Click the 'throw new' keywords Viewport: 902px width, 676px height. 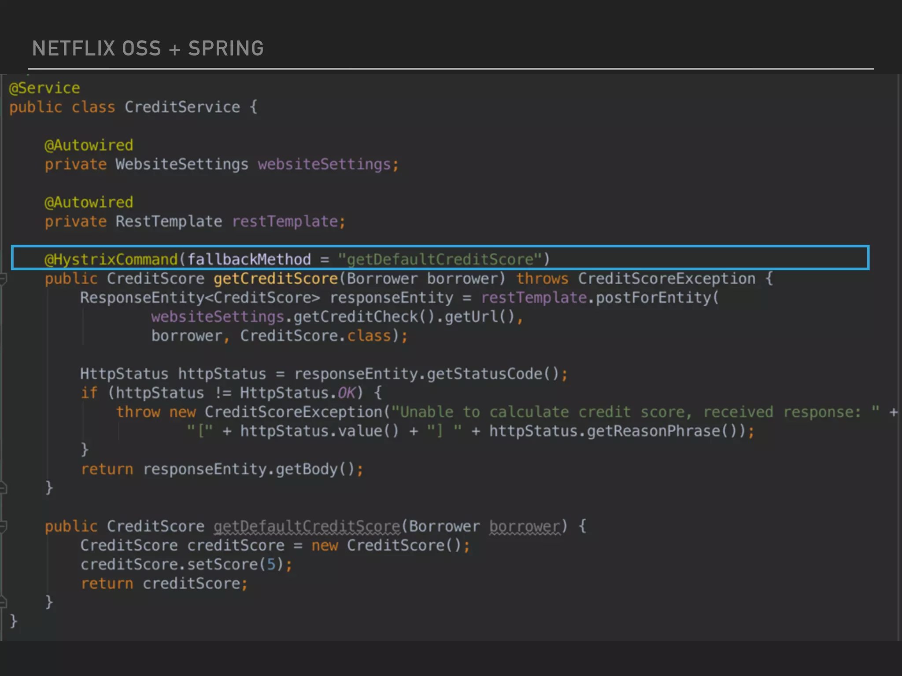(x=155, y=412)
